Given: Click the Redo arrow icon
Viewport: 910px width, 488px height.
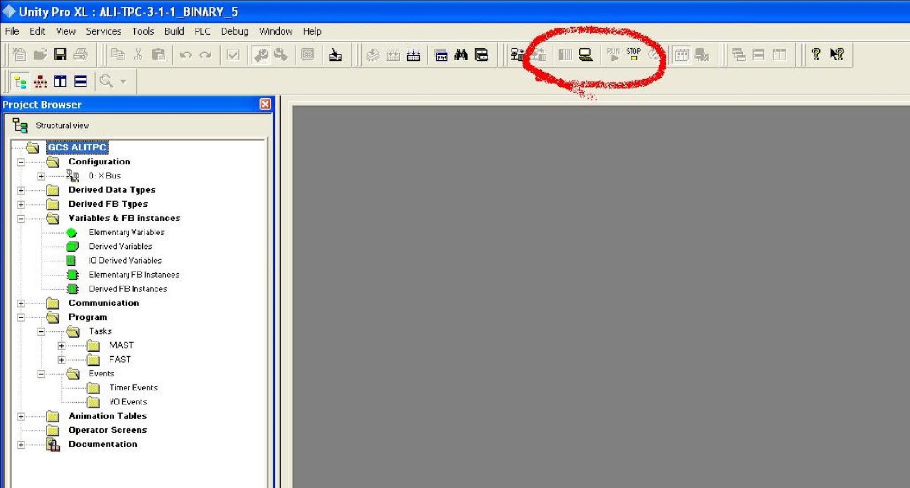Looking at the screenshot, I should tap(205, 55).
